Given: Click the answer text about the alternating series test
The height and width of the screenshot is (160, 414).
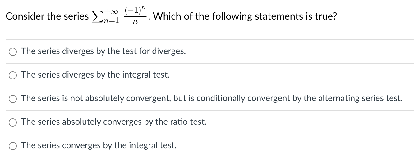Looking at the screenshot, I should pos(212,99).
